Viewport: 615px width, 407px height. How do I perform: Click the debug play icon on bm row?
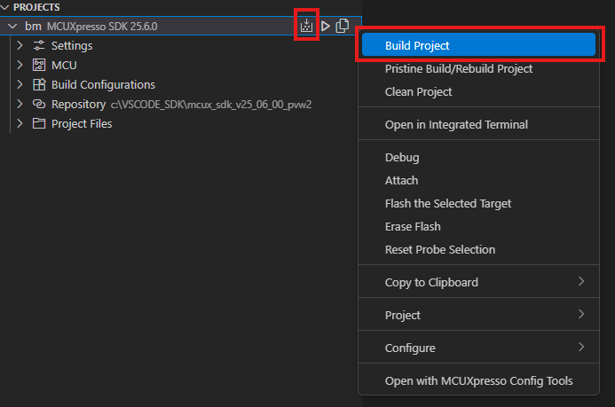[x=325, y=27]
